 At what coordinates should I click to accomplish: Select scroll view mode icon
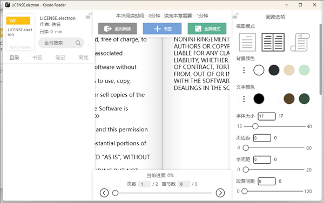click(x=300, y=42)
